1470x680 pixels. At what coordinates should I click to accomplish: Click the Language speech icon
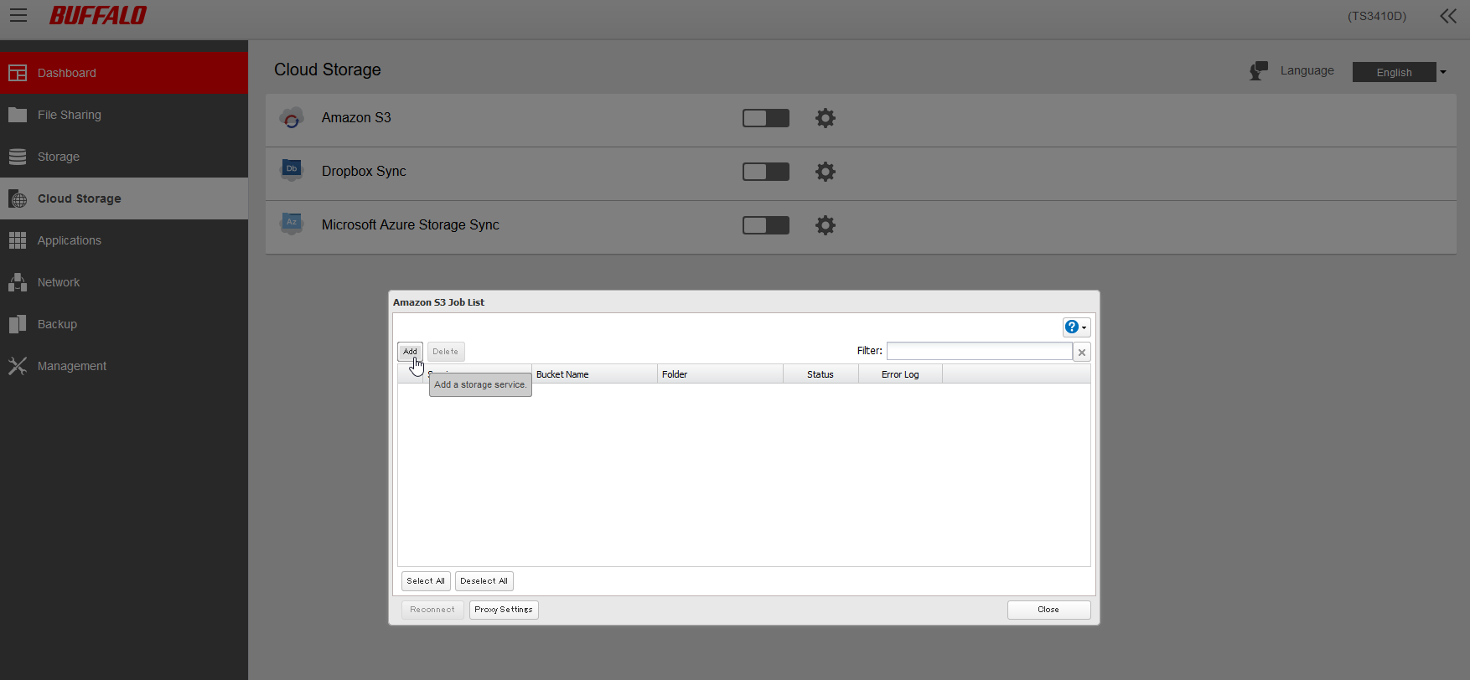point(1259,71)
